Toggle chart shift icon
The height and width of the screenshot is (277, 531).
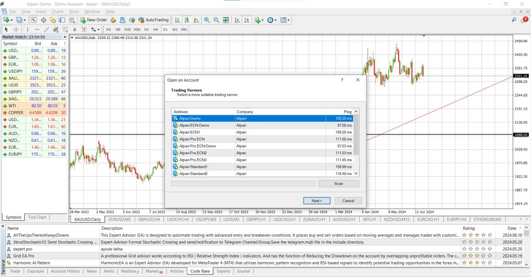pyautogui.click(x=247, y=20)
